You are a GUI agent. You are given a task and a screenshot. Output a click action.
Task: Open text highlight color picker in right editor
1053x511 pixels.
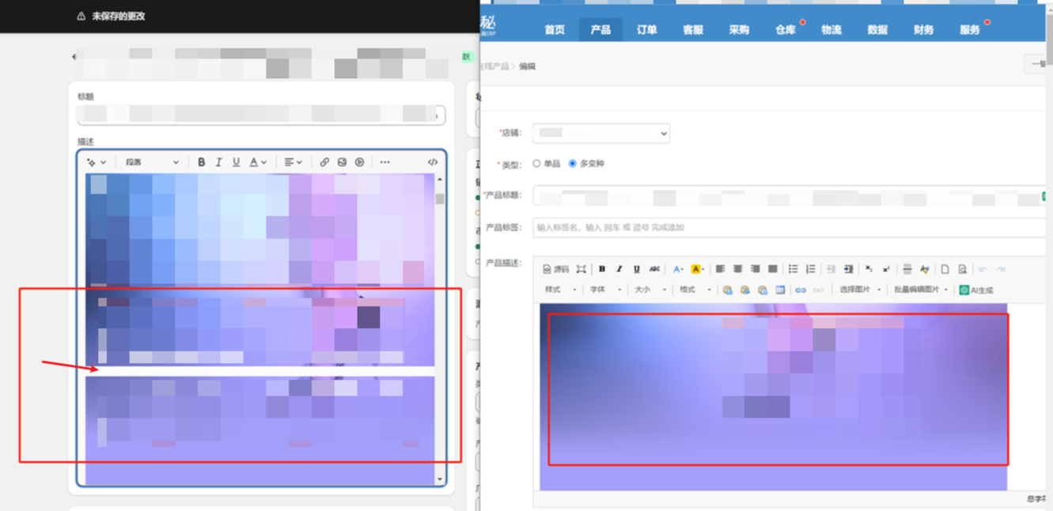[x=697, y=269]
